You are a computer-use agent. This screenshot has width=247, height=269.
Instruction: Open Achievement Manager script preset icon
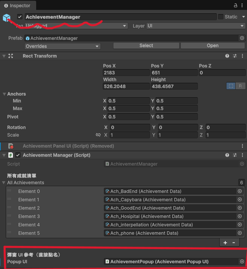(235, 155)
